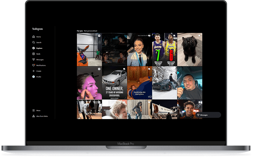Image resolution: width=253 pixels, height=157 pixels.
Task: Show Notifications via the heart icon
Action: (x=34, y=65)
